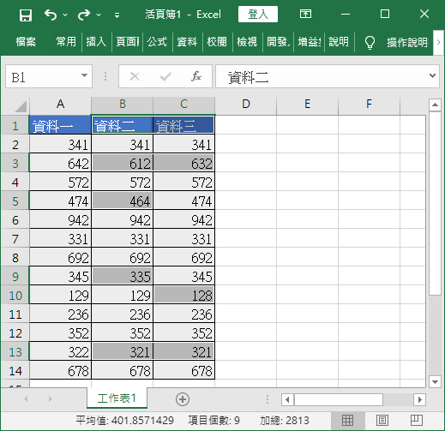
Task: Select all cells via corner triangle
Action: click(21, 106)
